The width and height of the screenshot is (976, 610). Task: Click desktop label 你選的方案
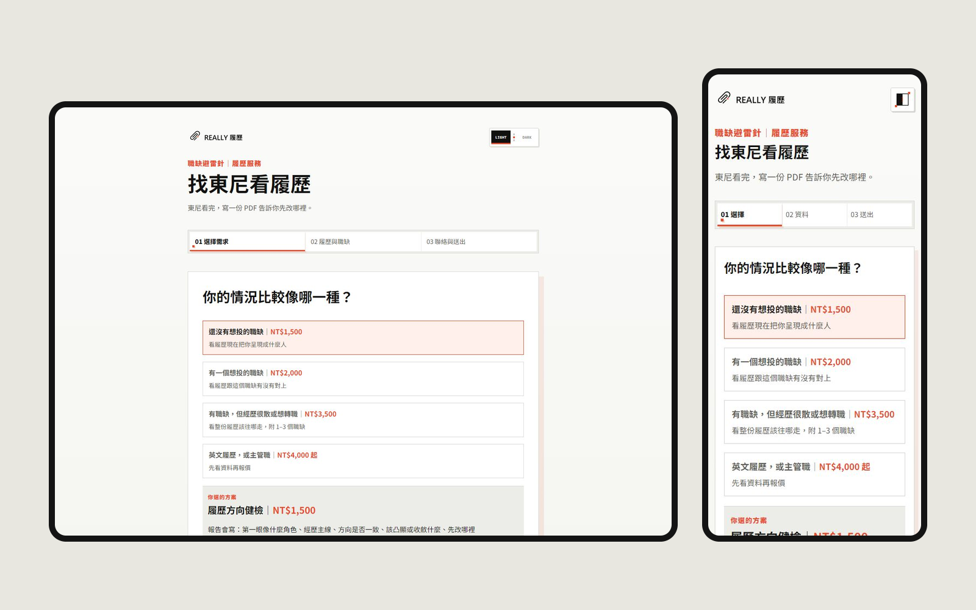[x=221, y=497]
